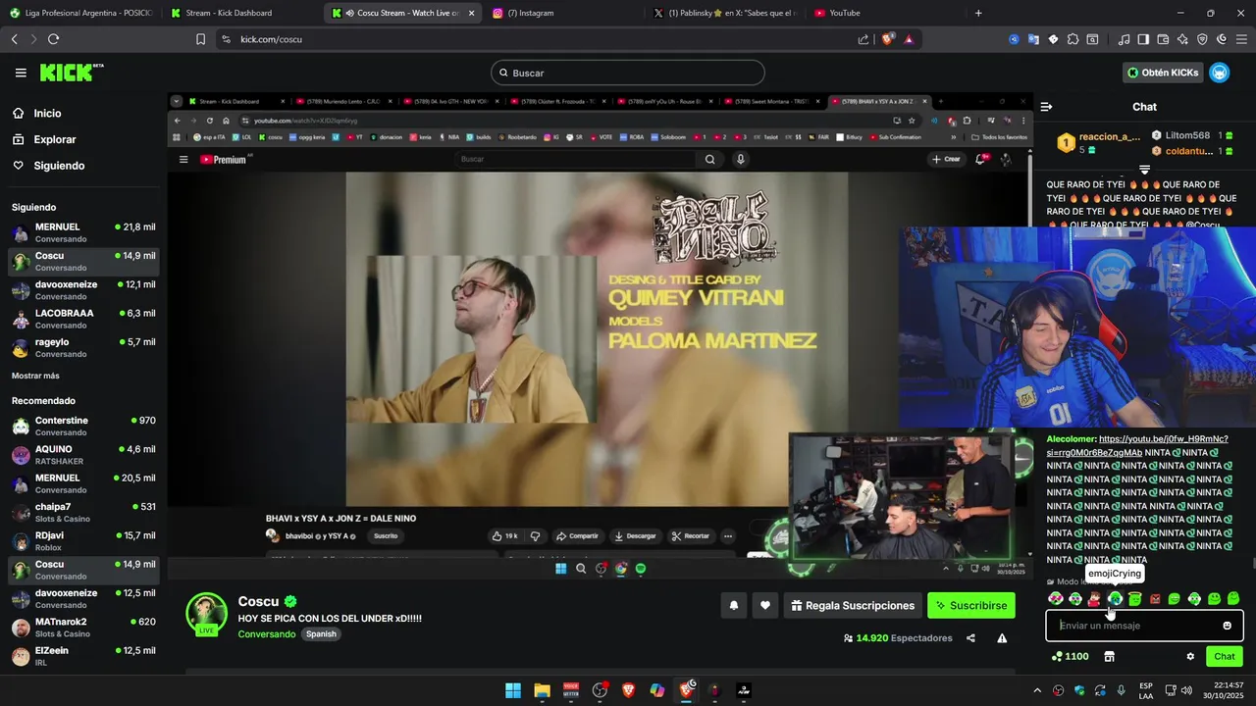Open Brave main hamburger menu

(x=1241, y=39)
